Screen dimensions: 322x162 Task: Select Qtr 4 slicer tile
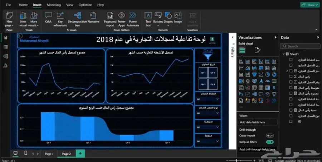[213, 84]
